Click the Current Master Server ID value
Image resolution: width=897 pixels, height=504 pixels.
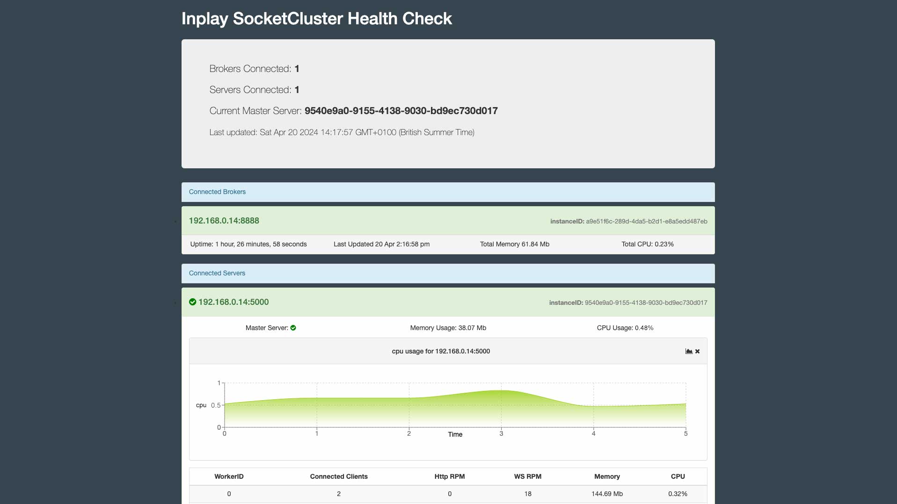point(401,111)
